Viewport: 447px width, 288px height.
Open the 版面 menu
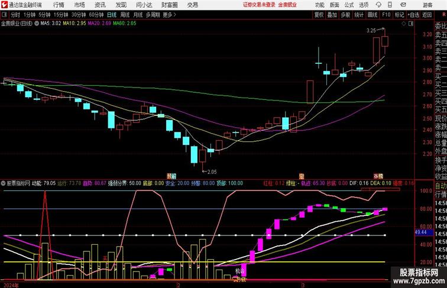pyautogui.click(x=335, y=5)
